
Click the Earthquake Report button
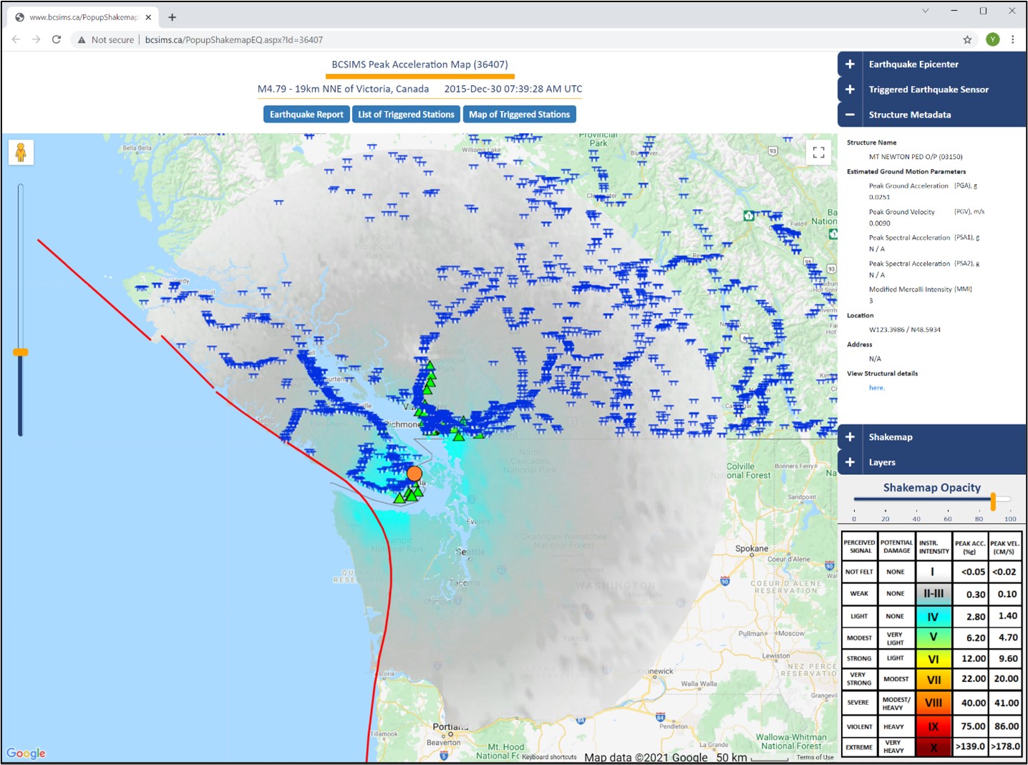306,114
